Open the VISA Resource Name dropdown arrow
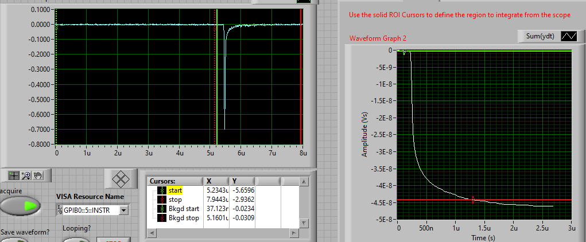Viewport: 586px width, 242px height. [x=124, y=210]
